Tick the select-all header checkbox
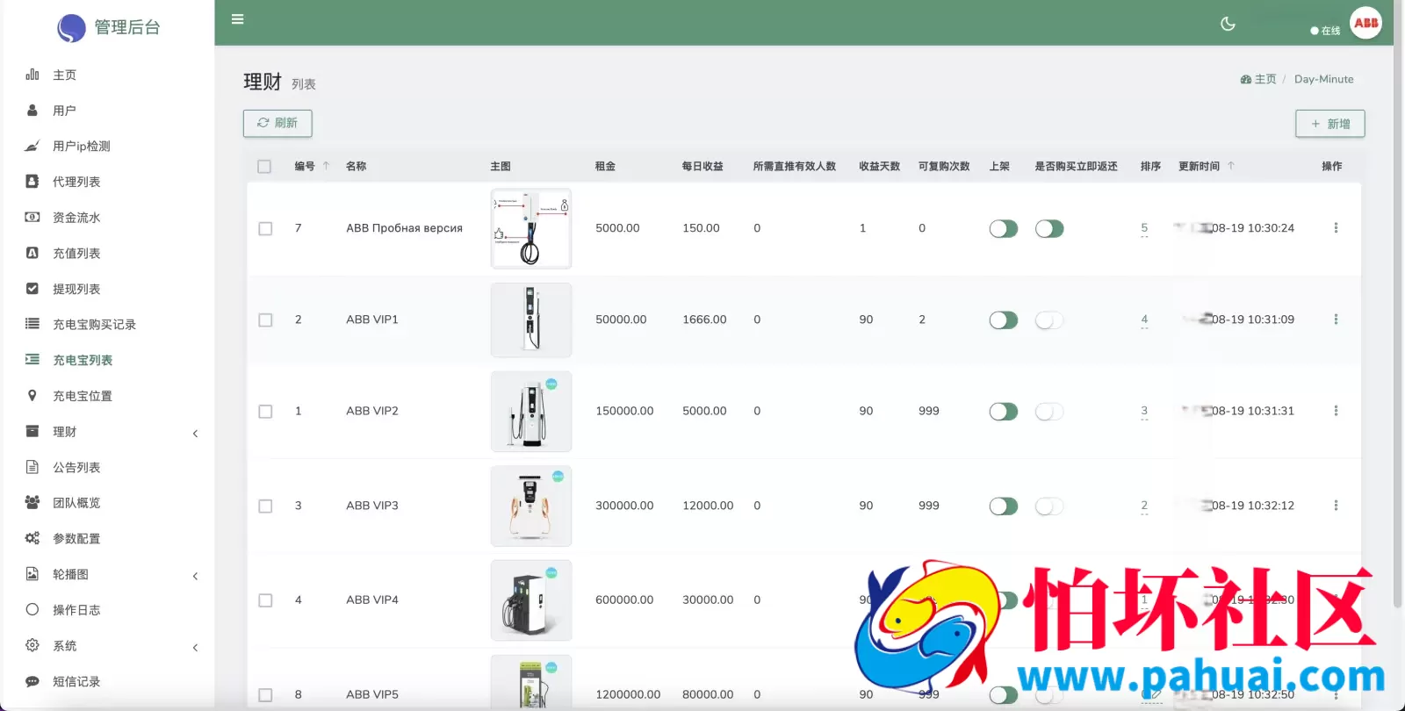Image resolution: width=1405 pixels, height=711 pixels. click(264, 167)
